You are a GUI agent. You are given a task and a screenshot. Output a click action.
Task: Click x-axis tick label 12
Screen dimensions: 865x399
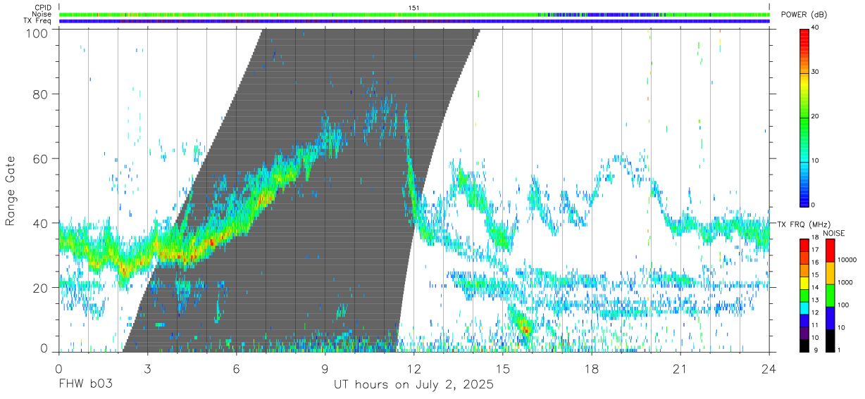pos(413,369)
